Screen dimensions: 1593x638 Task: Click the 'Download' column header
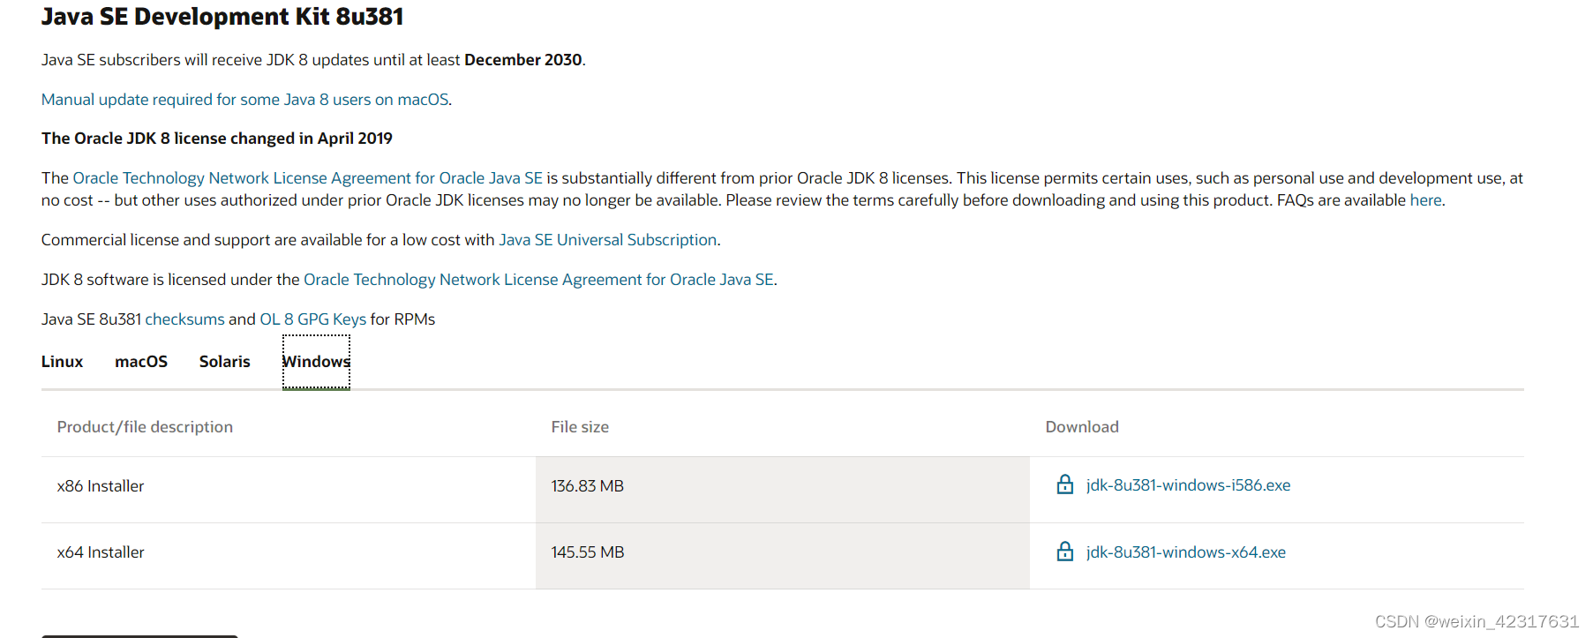click(x=1082, y=427)
